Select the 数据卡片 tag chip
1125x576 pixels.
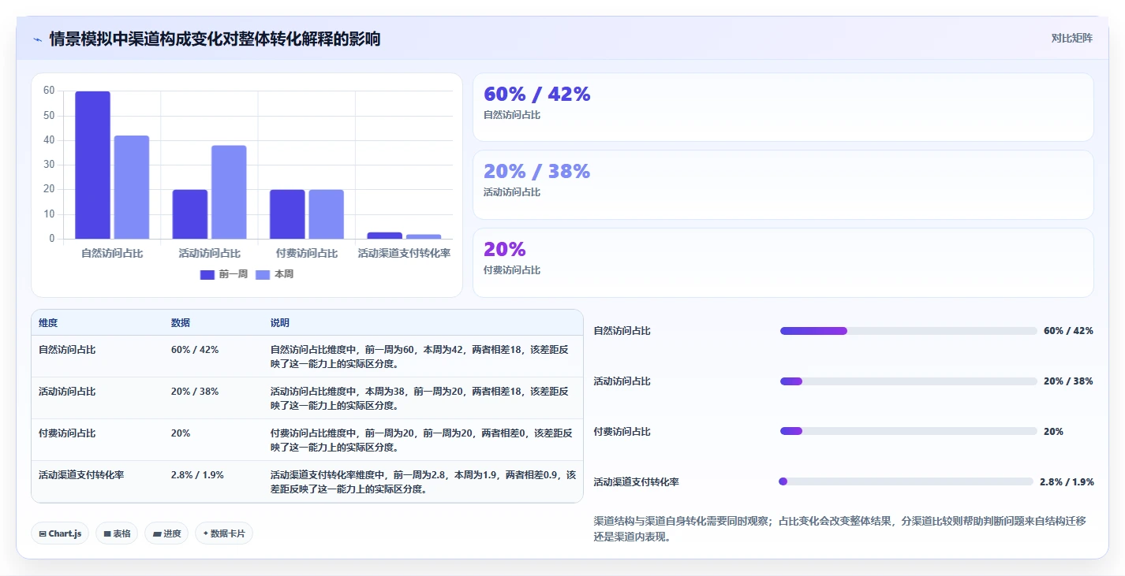[224, 533]
